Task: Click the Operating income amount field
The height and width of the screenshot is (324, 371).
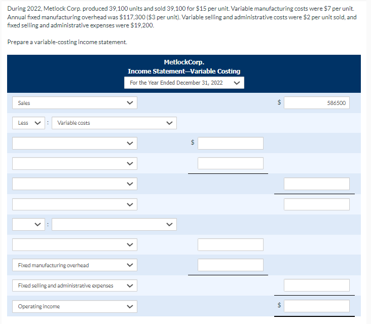Action: [317, 306]
